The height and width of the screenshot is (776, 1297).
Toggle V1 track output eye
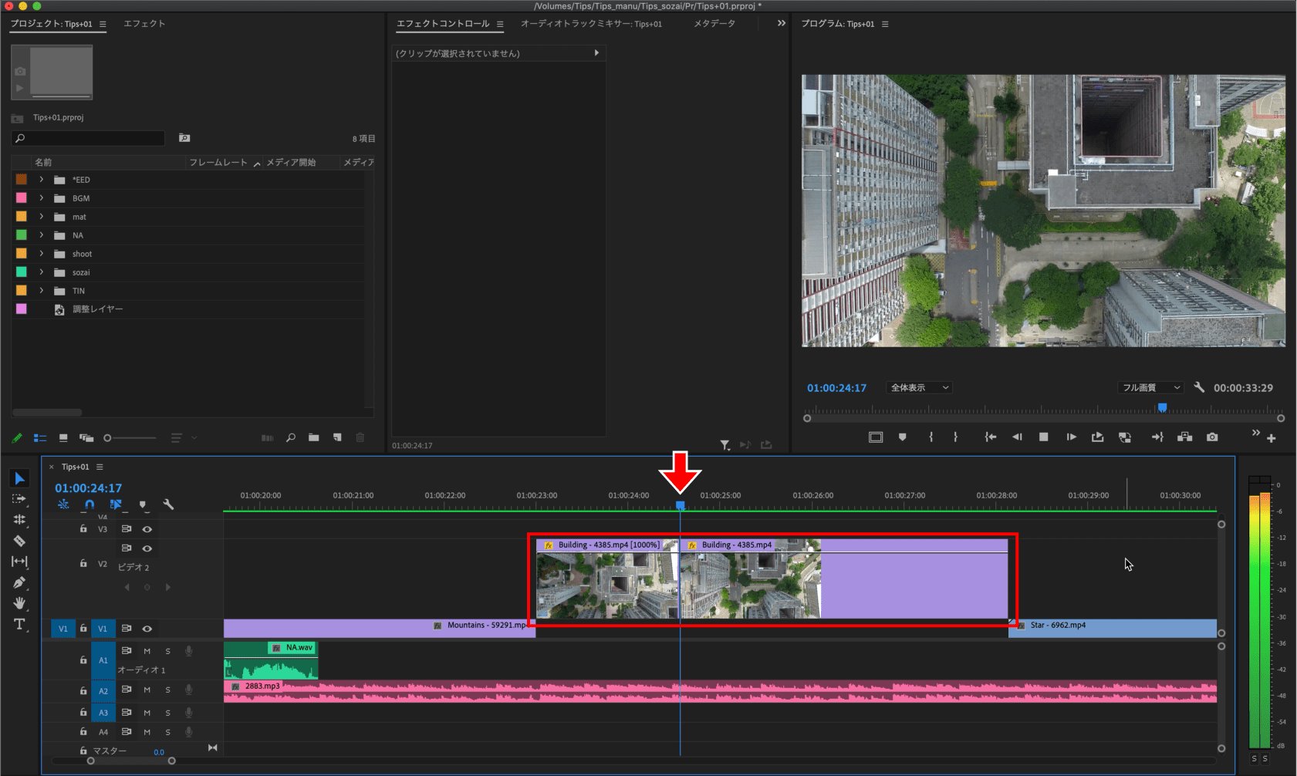[147, 629]
